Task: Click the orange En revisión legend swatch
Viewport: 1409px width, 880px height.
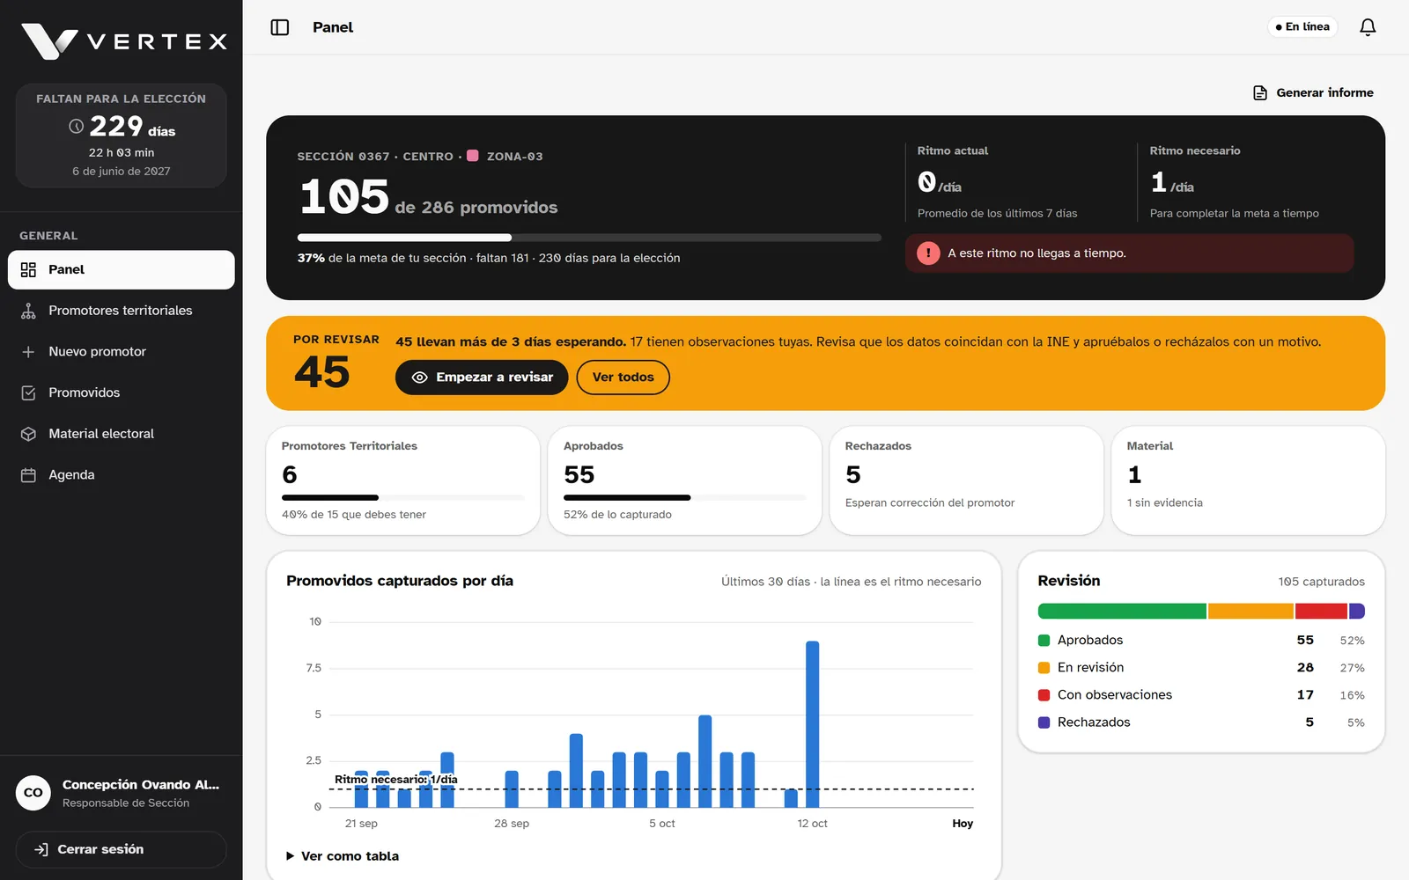Action: click(x=1044, y=668)
